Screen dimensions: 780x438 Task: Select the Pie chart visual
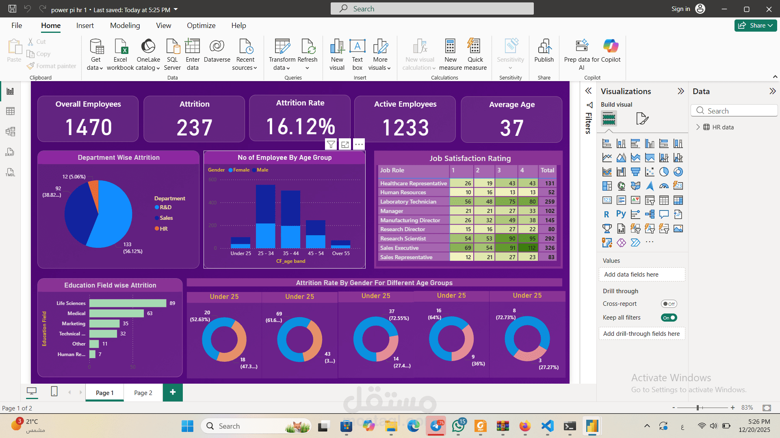664,172
